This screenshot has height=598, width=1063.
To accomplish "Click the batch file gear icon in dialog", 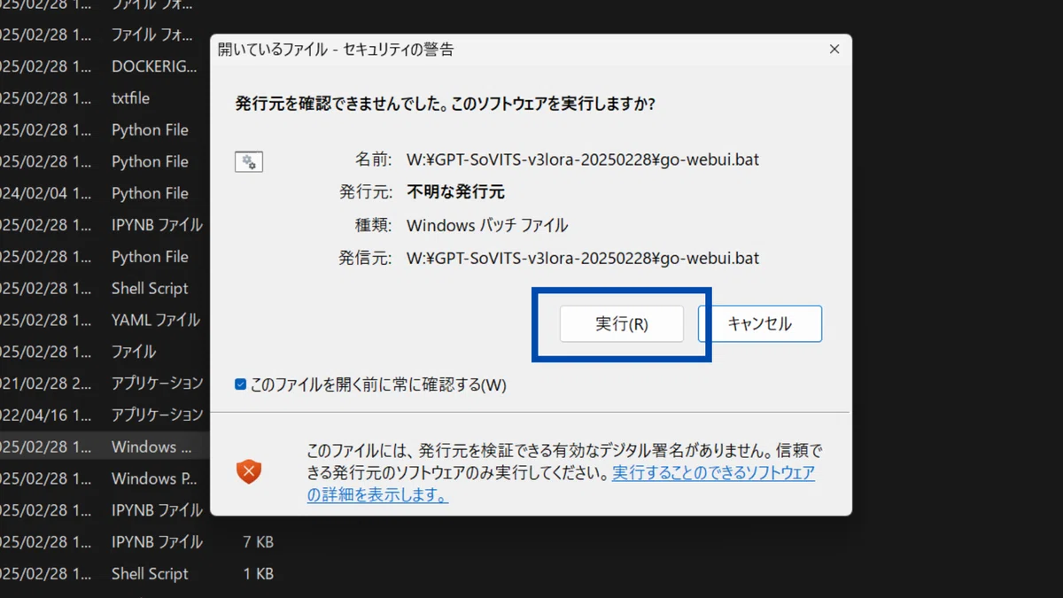I will (249, 161).
